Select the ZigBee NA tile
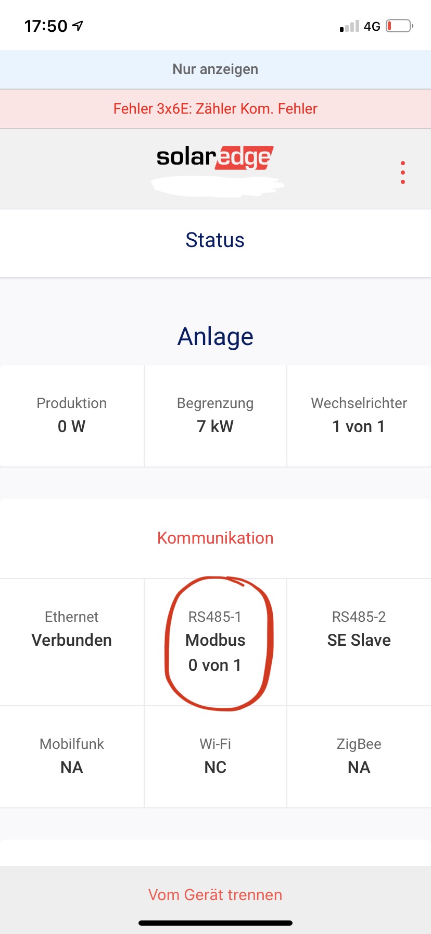431x934 pixels. [x=359, y=756]
